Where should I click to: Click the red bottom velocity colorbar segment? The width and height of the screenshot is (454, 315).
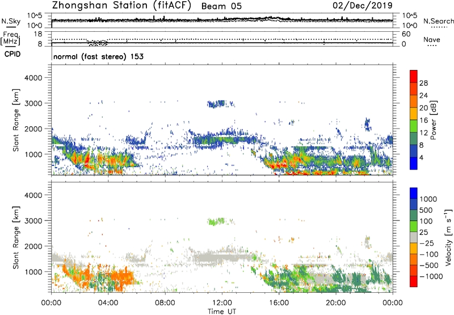point(414,281)
